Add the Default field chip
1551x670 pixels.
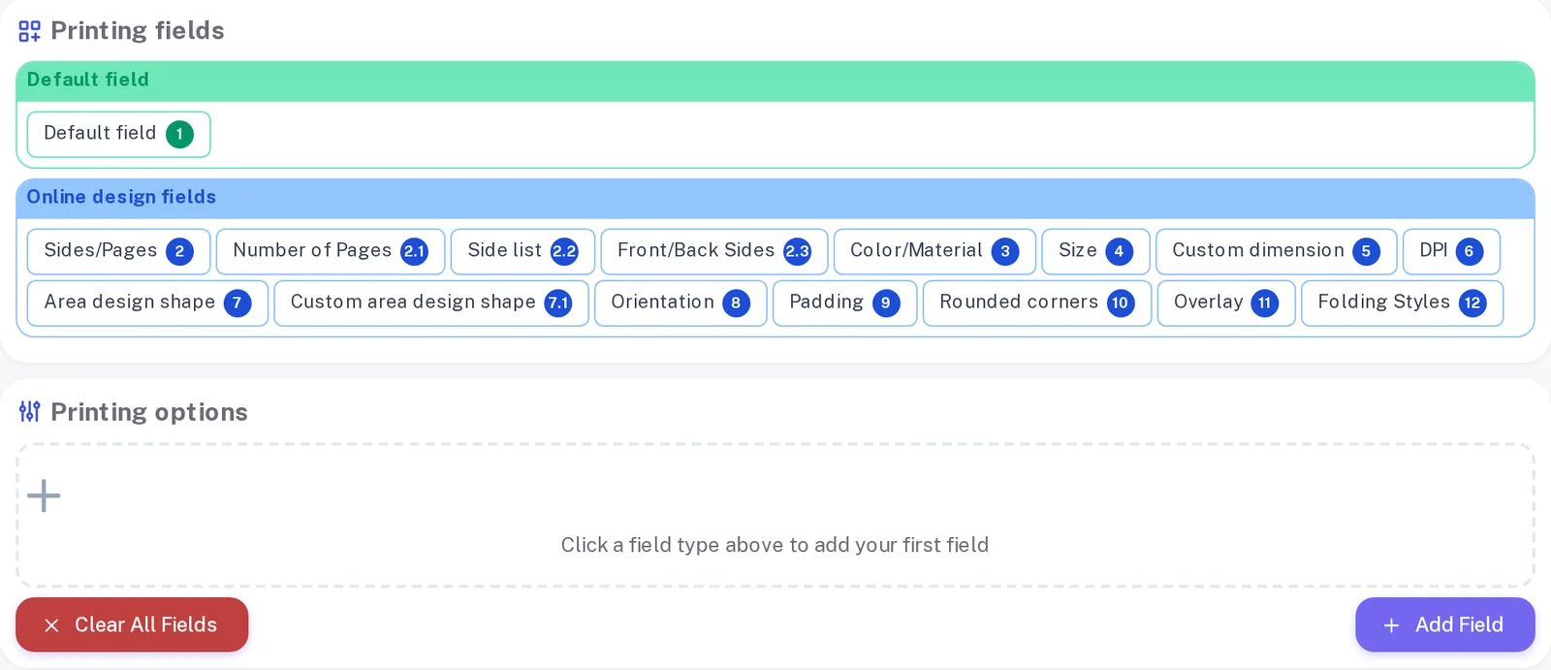[x=118, y=134]
